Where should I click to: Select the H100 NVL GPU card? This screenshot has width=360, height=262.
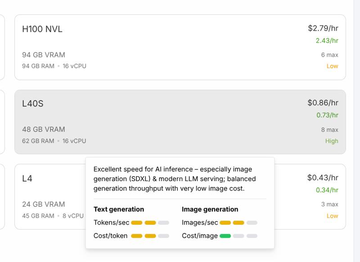(180, 47)
